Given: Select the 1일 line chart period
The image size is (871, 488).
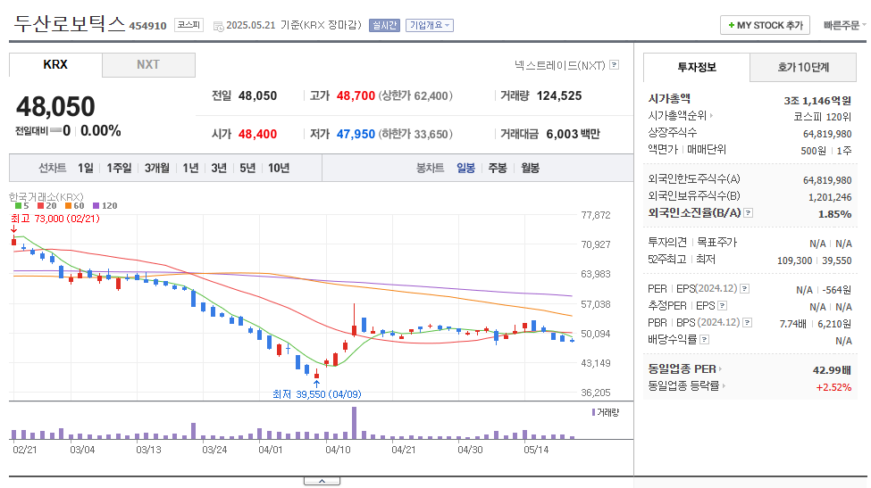Looking at the screenshot, I should (86, 168).
